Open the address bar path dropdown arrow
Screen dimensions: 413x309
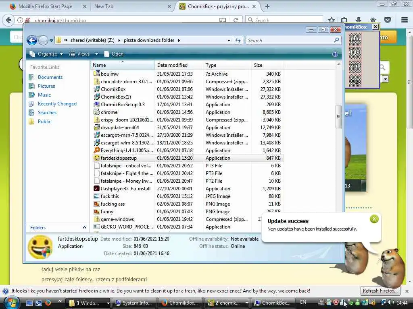[x=229, y=41]
